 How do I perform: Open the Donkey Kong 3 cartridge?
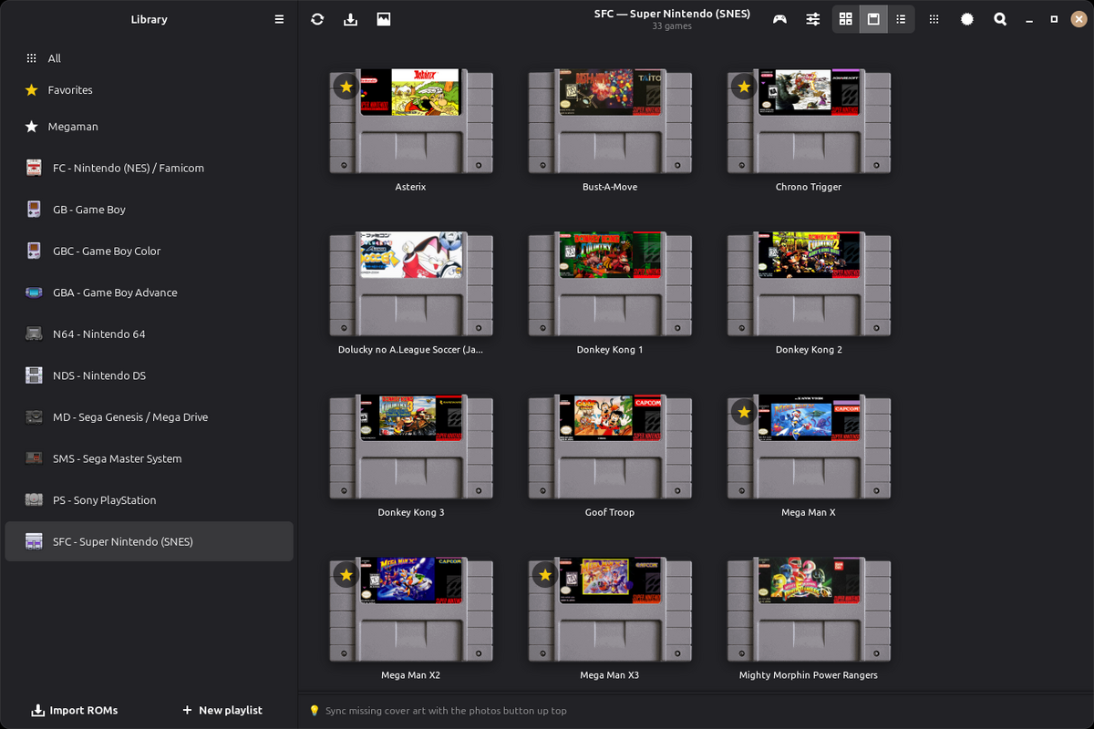411,447
